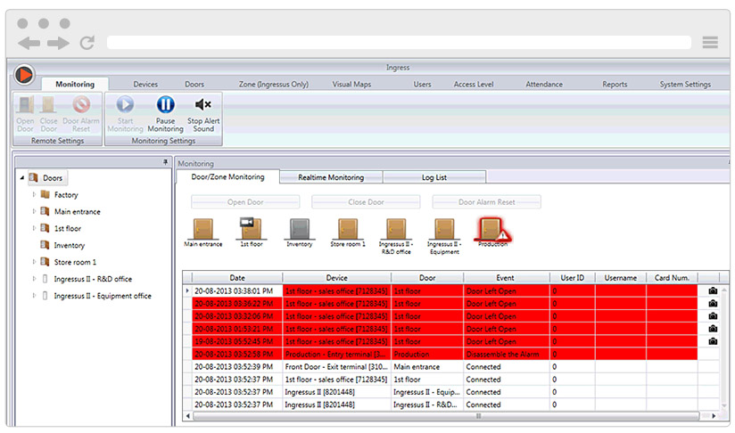Open the System Settings tab
The width and height of the screenshot is (735, 433).
[685, 85]
